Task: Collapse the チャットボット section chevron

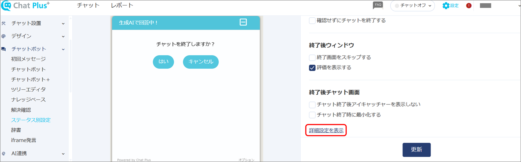Action: (x=63, y=49)
